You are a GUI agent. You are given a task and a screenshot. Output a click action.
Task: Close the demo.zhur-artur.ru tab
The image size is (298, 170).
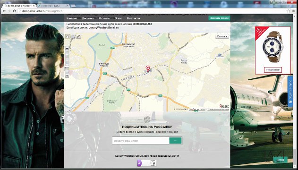pos(34,6)
